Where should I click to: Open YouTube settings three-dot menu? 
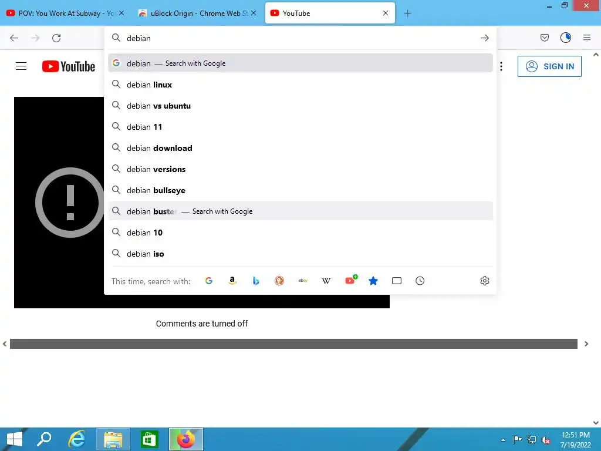tap(501, 66)
